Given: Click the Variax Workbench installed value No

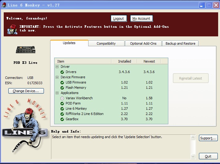Looking at the screenshot, I should coord(124,98).
